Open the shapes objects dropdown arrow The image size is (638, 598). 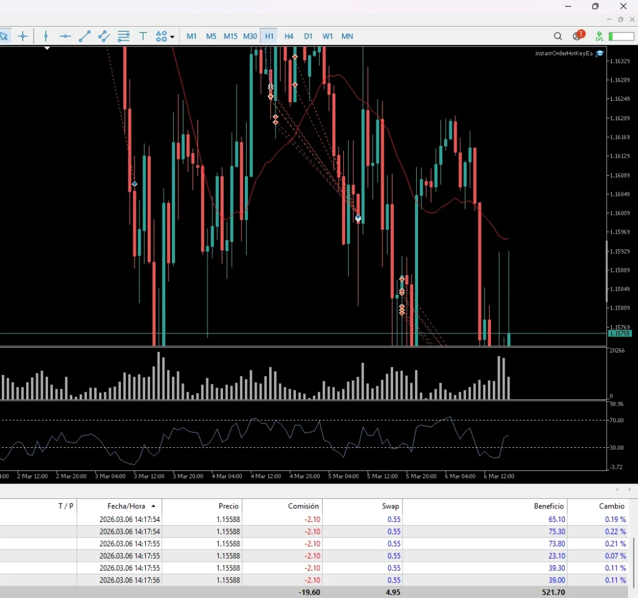click(x=172, y=37)
